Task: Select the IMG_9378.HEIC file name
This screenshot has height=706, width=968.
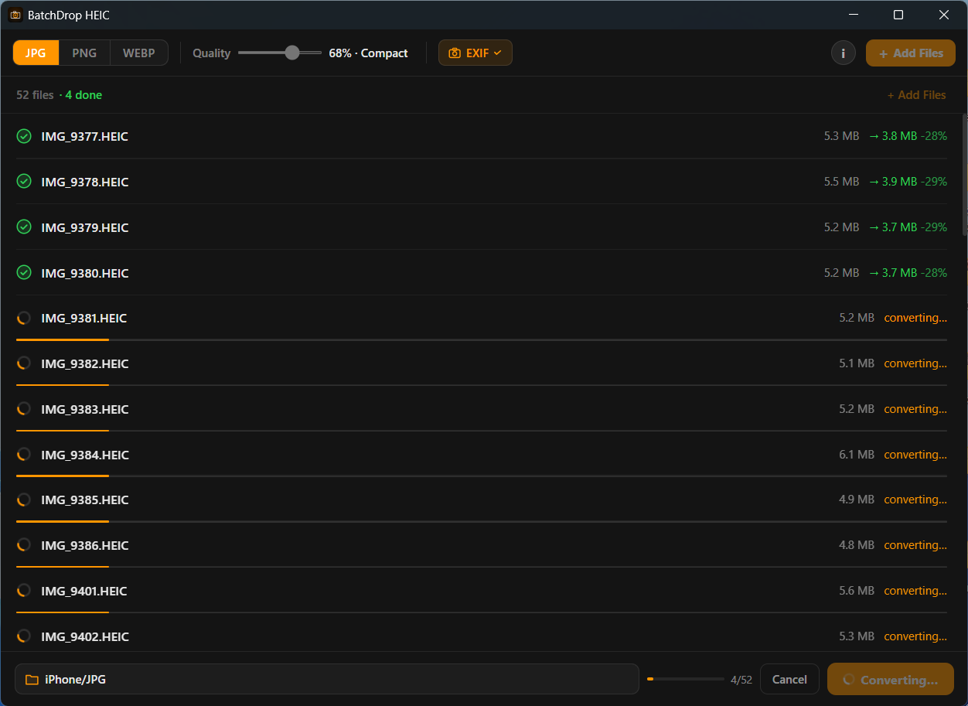Action: coord(85,182)
